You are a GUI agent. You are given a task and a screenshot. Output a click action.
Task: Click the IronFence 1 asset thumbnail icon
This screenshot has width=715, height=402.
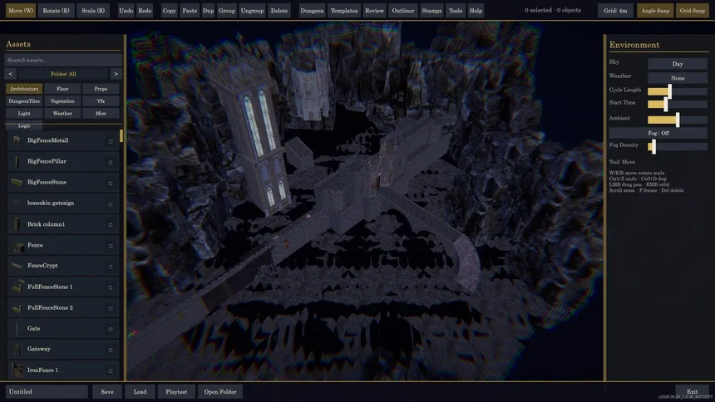click(x=17, y=370)
